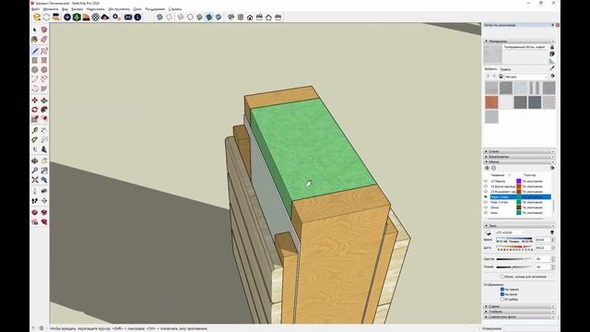Open the UTC time zone dropdown
The width and height of the screenshot is (590, 332).
510,232
